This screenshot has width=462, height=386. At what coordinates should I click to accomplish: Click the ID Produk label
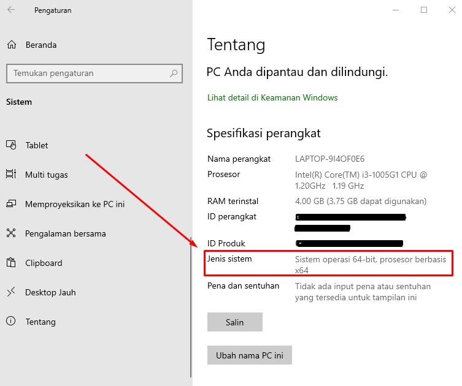point(226,243)
